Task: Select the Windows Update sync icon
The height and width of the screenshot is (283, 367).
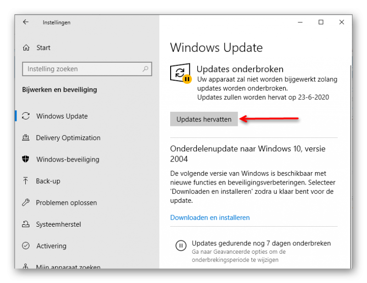Action: pyautogui.click(x=26, y=116)
